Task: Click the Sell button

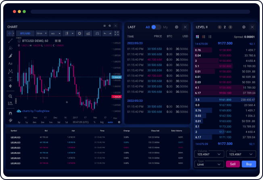Action: pyautogui.click(x=233, y=164)
